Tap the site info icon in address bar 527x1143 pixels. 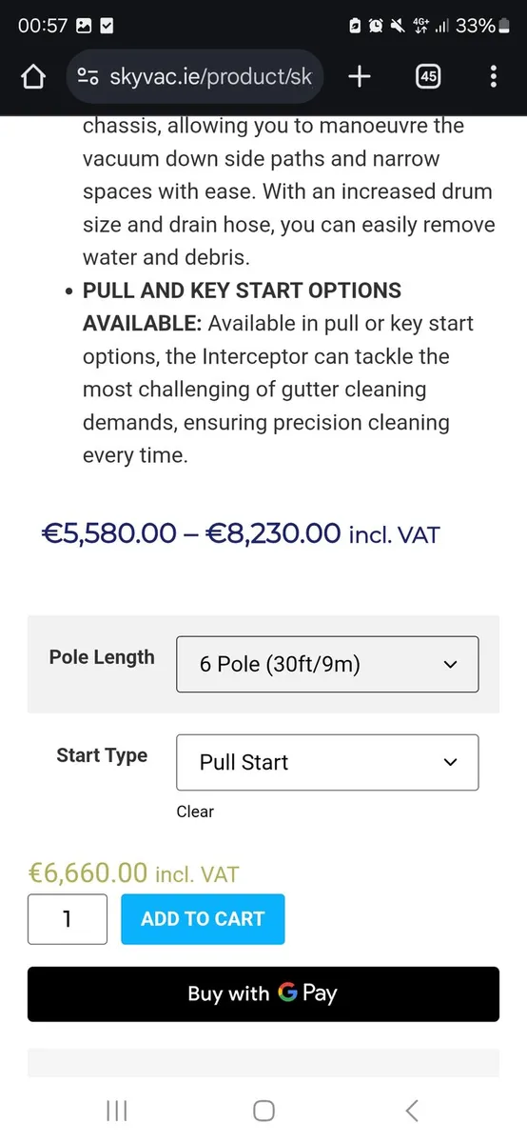pos(88,76)
